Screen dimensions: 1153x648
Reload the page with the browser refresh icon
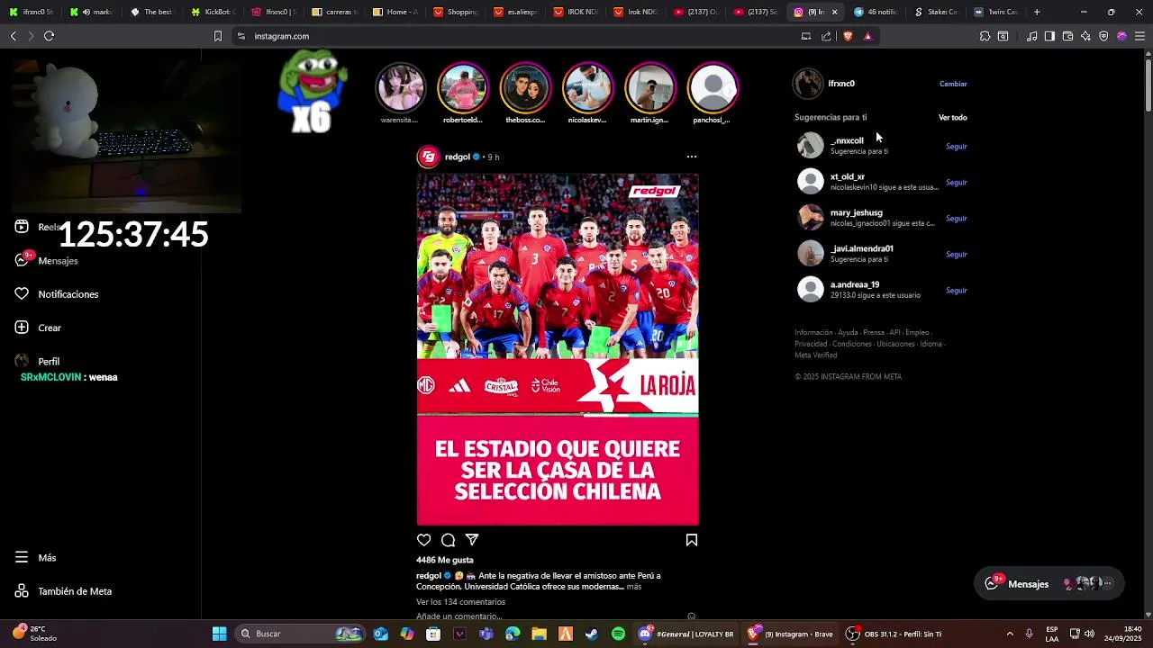pyautogui.click(x=49, y=36)
